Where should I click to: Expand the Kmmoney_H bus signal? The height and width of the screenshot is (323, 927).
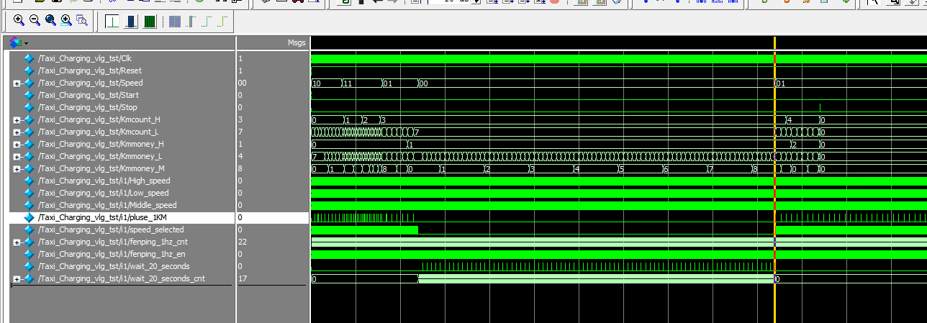[17, 145]
